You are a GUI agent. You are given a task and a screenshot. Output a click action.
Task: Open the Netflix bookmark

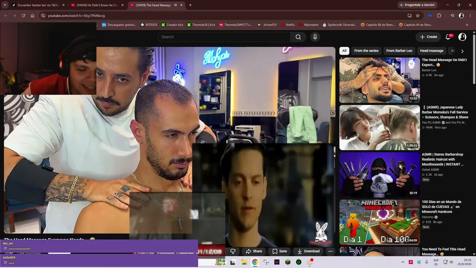287,25
